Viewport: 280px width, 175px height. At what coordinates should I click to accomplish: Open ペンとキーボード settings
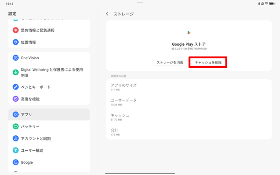[x=49, y=87]
